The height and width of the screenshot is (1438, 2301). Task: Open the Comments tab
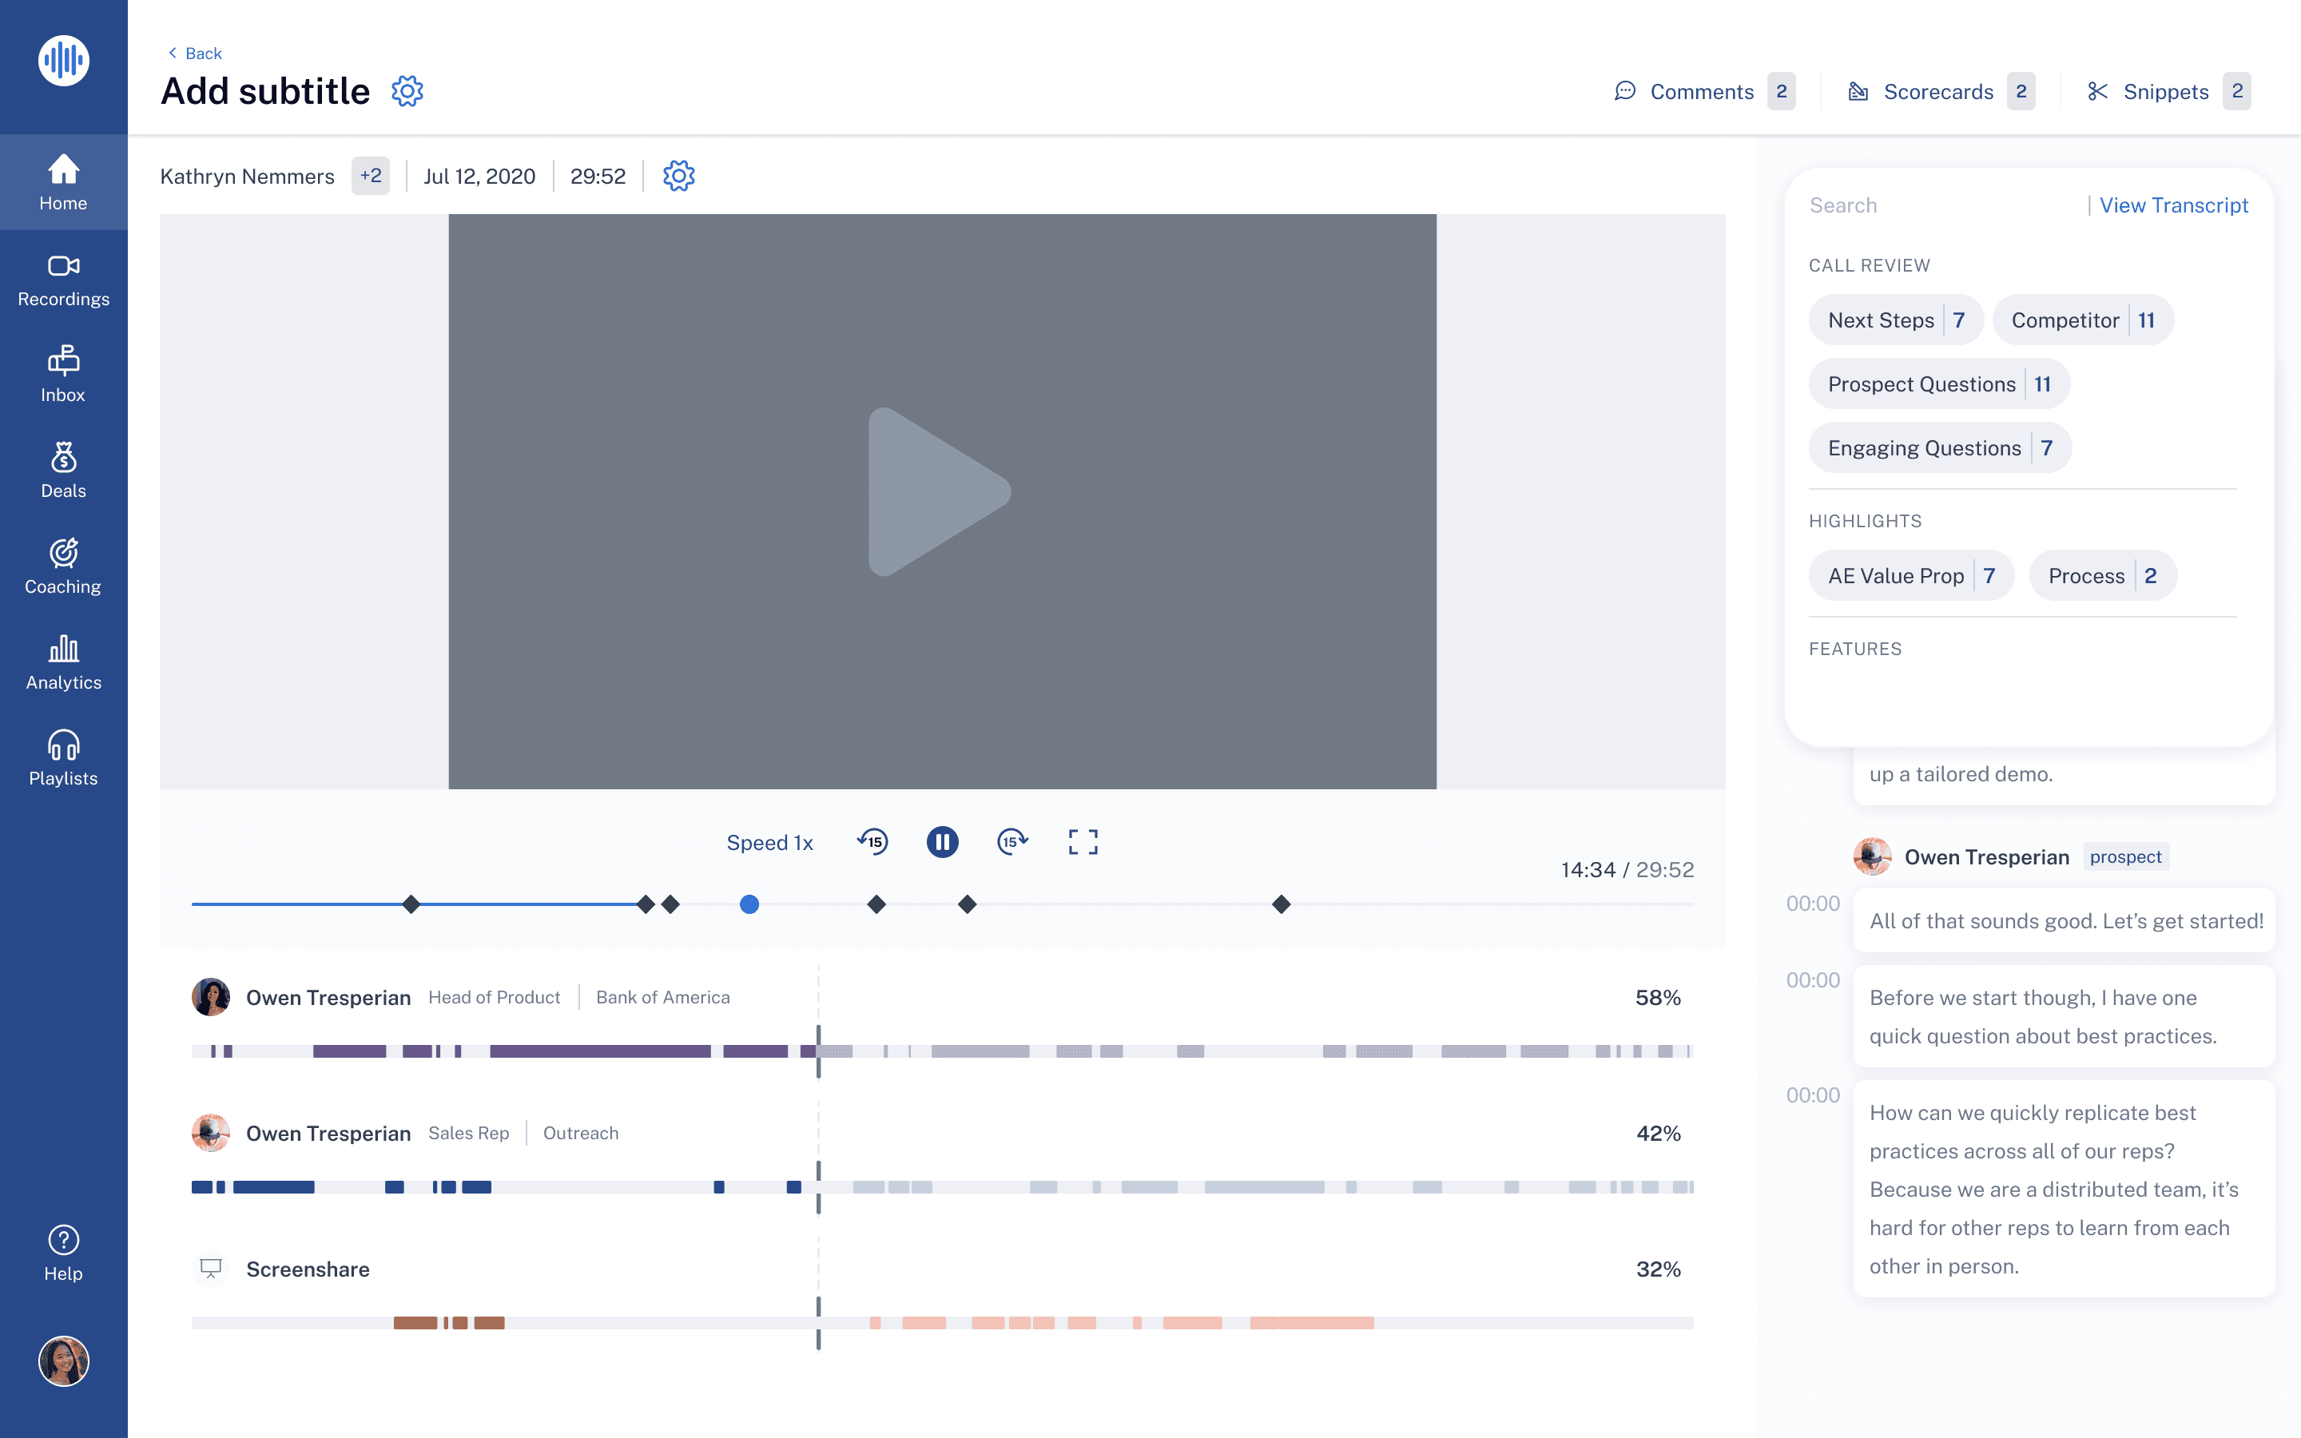1701,91
